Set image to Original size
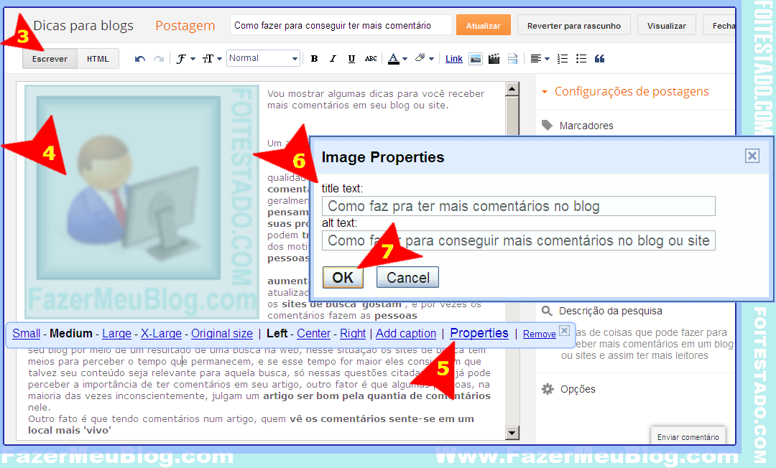776x468 pixels. (222, 334)
